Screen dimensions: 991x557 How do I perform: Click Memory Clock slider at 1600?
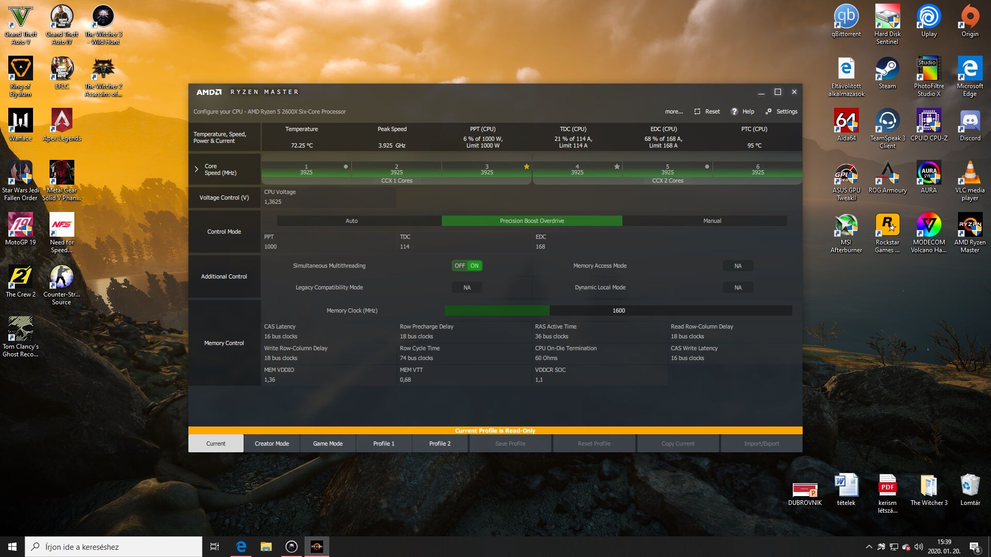click(x=618, y=310)
